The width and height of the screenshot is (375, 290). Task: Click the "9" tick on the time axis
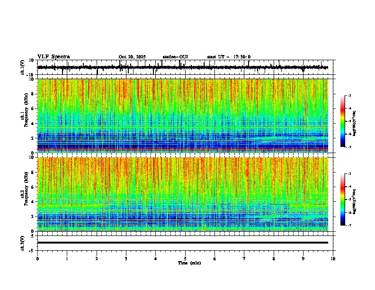(x=303, y=259)
